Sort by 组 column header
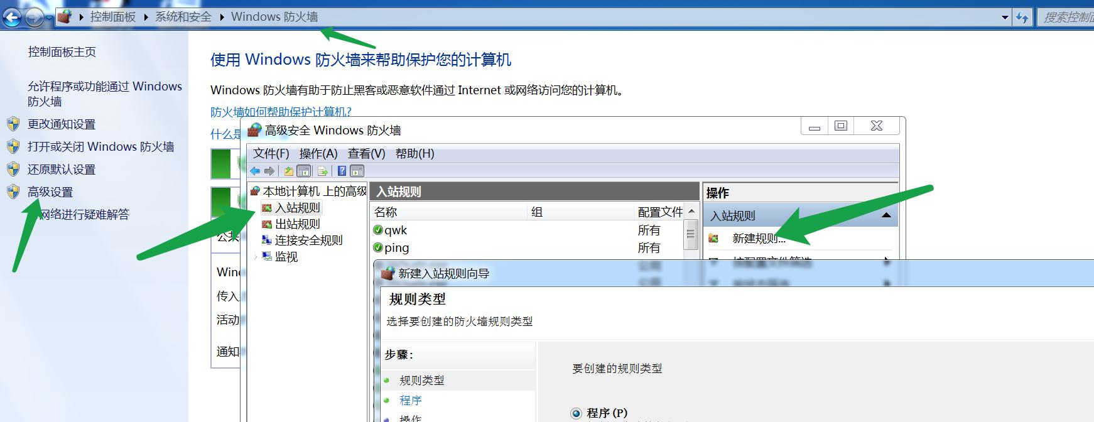The height and width of the screenshot is (422, 1094). click(581, 212)
